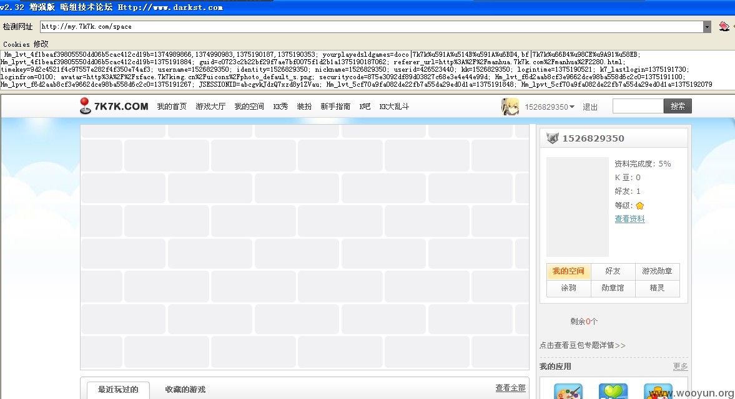Click the detection URL input field
This screenshot has height=399, width=735.
(x=372, y=27)
